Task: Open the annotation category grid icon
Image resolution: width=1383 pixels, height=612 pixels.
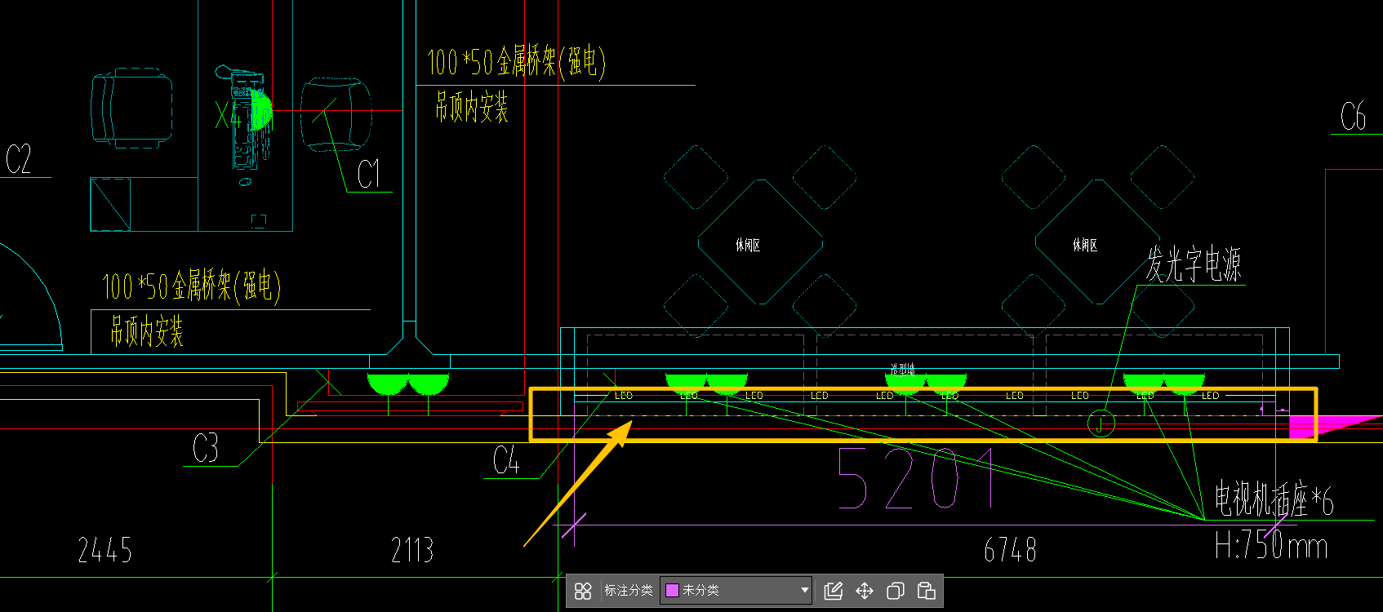Action: click(x=583, y=591)
